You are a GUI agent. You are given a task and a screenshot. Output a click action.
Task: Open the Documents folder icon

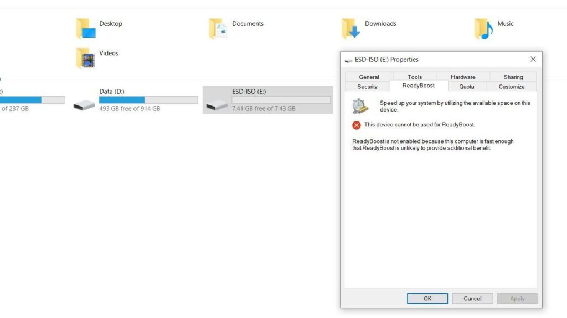point(217,26)
